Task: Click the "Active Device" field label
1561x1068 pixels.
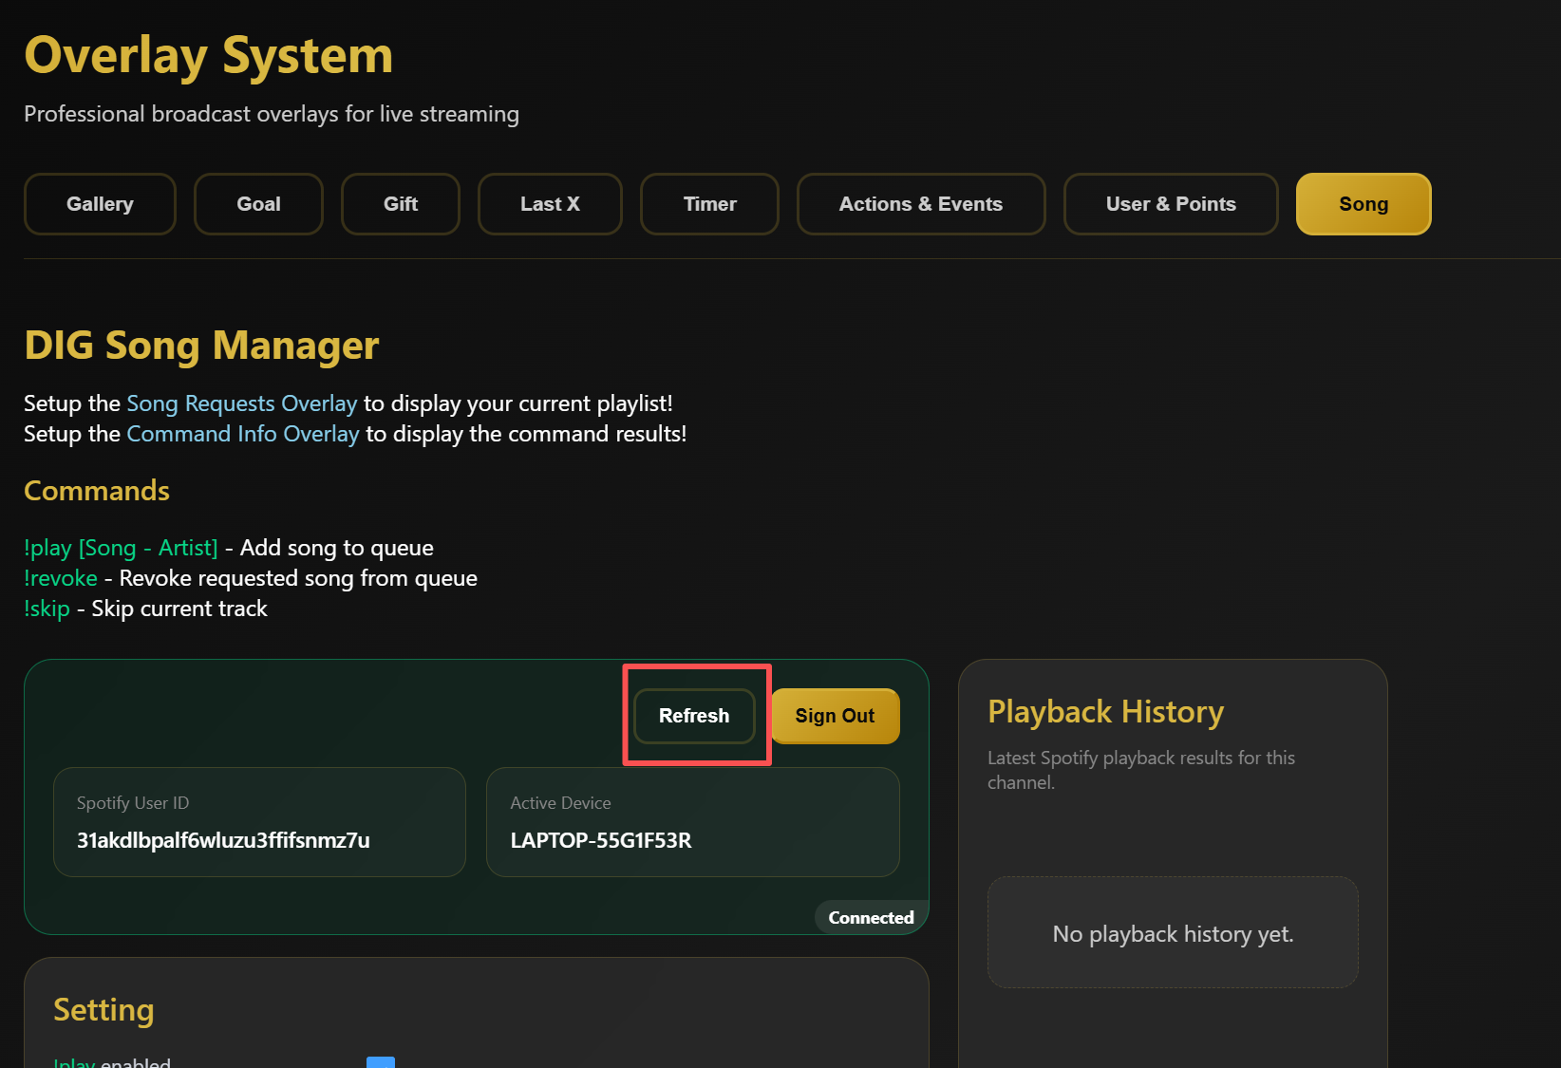Action: pos(560,803)
